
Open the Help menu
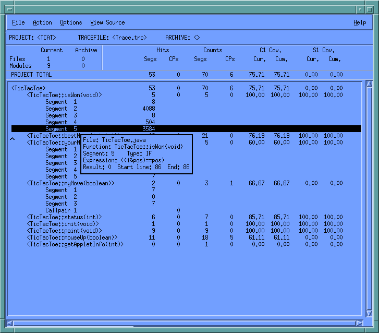coord(360,22)
